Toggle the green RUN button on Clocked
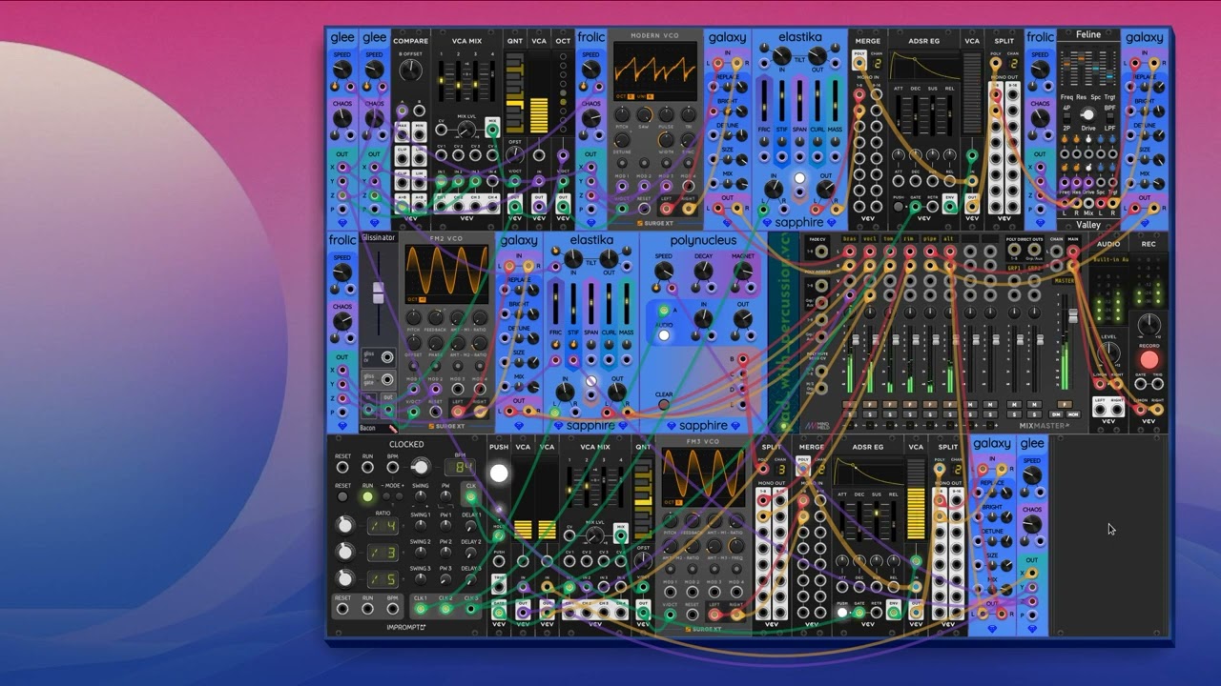 click(367, 496)
